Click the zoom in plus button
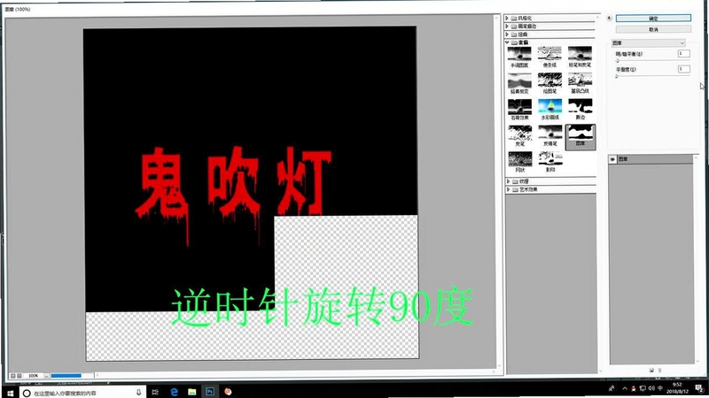This screenshot has height=398, width=709. [19, 375]
